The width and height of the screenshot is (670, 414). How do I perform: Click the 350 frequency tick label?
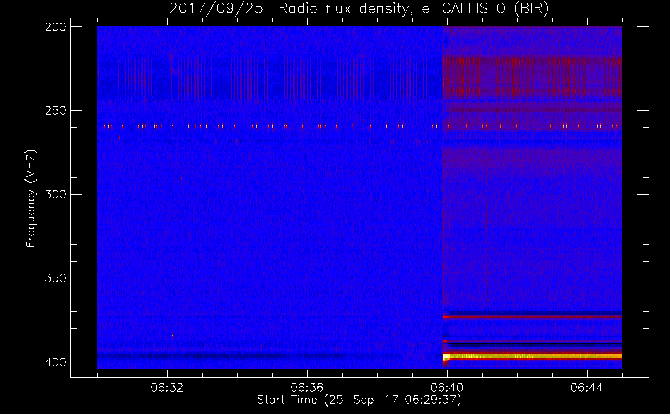[55, 278]
